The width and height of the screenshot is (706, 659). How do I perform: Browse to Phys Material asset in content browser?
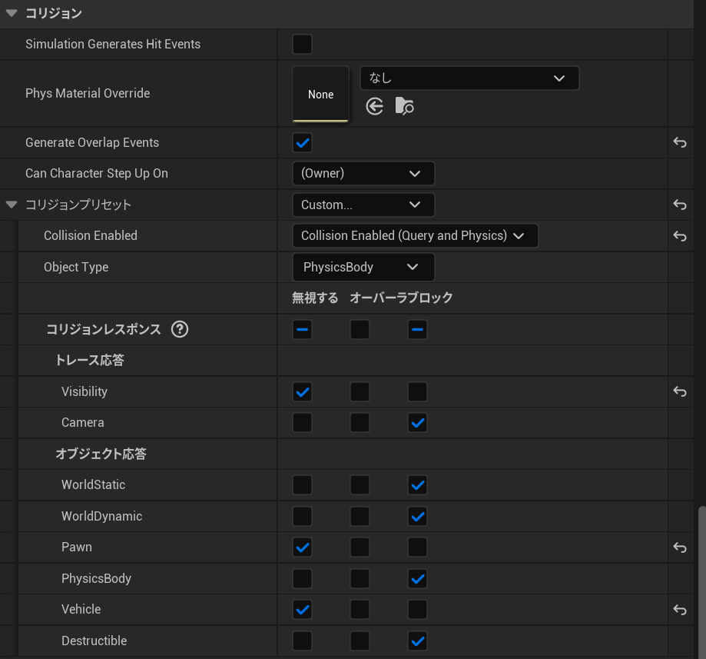(404, 106)
